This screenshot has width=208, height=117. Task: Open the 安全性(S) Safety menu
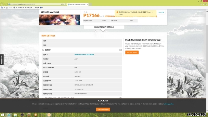[x=28, y=7]
